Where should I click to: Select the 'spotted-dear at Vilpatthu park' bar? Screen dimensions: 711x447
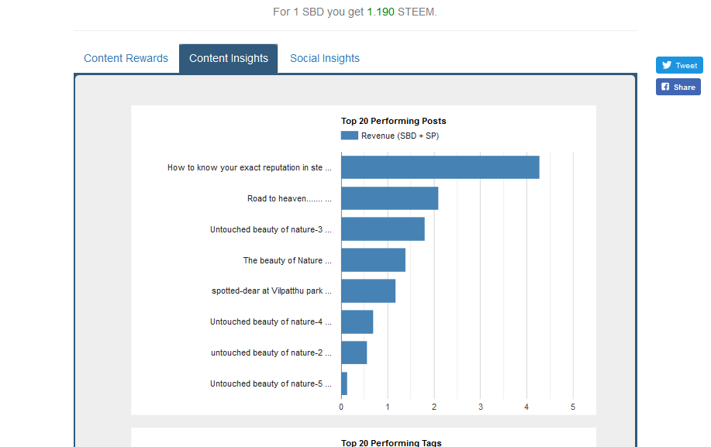point(368,291)
